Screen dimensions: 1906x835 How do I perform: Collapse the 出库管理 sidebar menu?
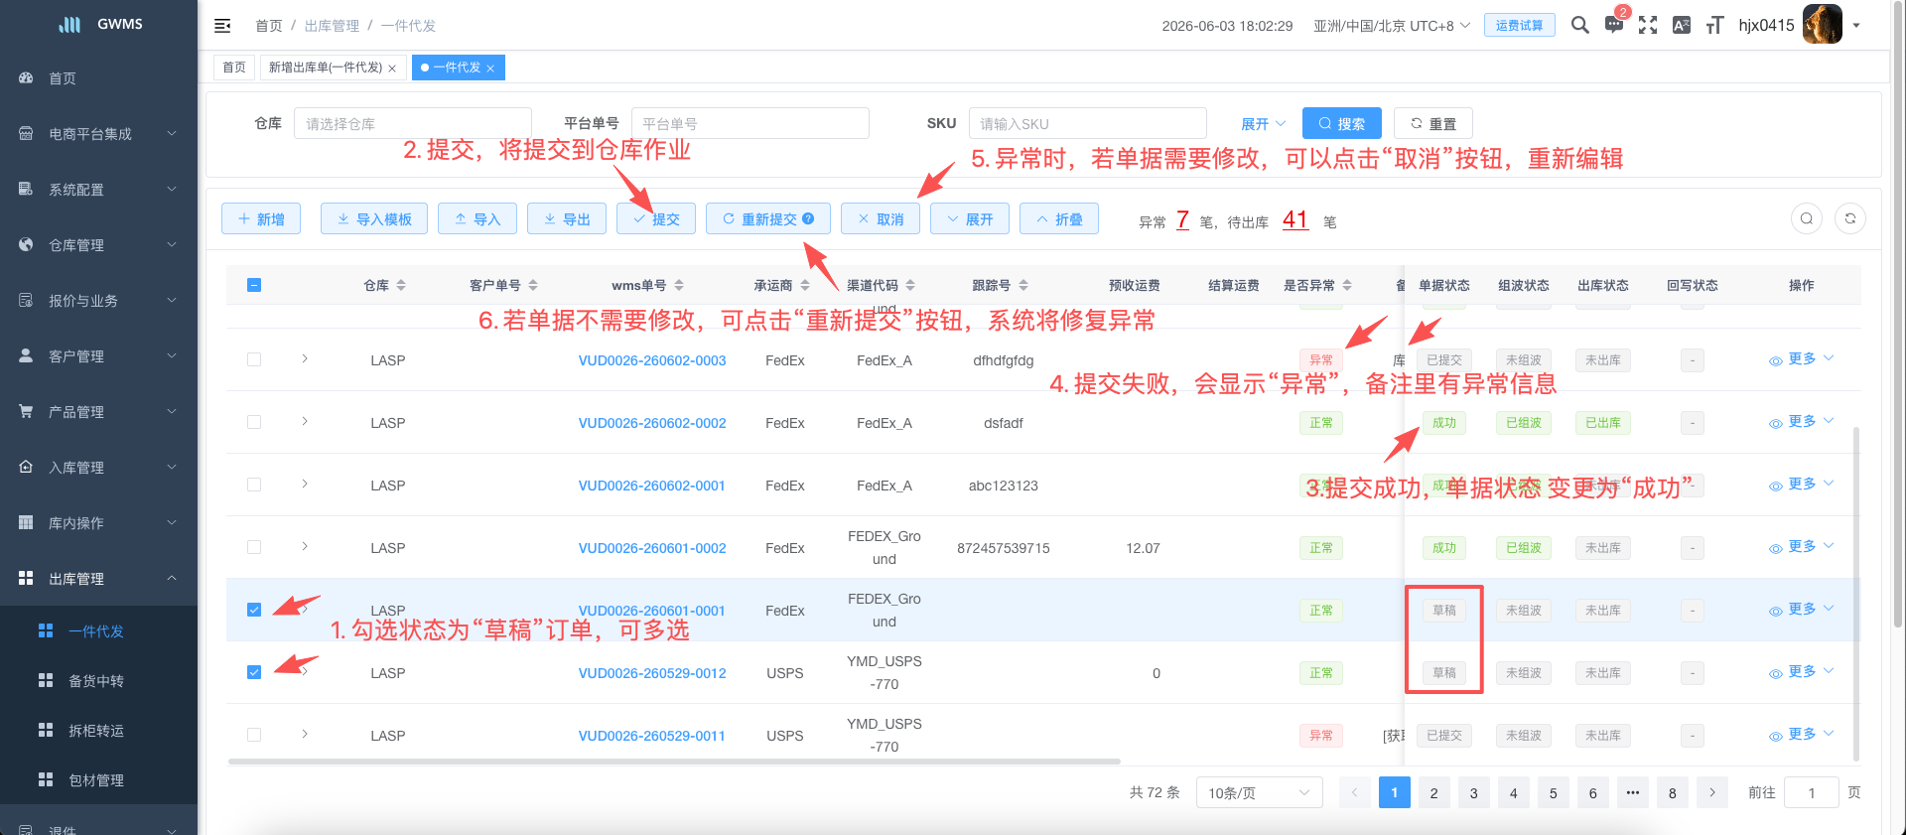pyautogui.click(x=98, y=579)
